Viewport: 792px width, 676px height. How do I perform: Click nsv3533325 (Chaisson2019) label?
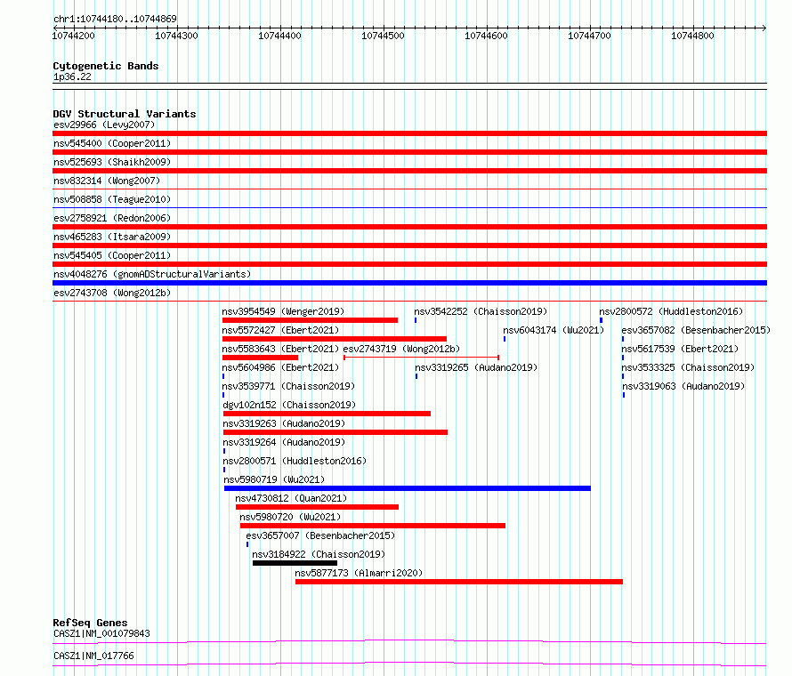[688, 367]
